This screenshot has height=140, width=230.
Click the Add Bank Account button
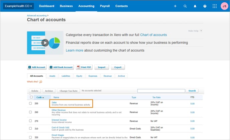[61, 67]
